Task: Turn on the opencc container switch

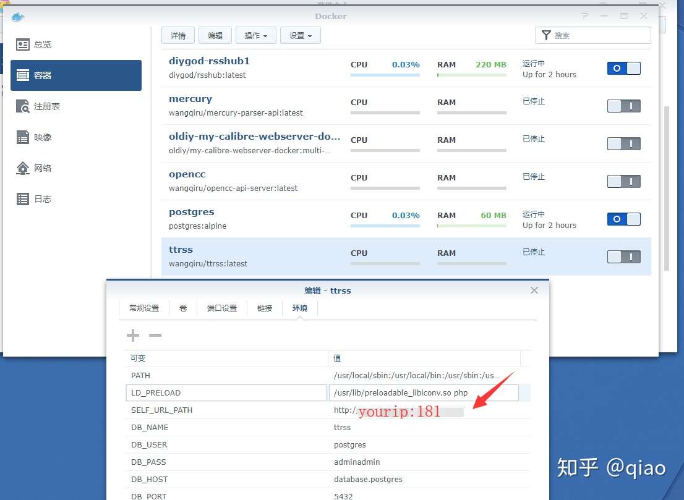Action: point(624,181)
